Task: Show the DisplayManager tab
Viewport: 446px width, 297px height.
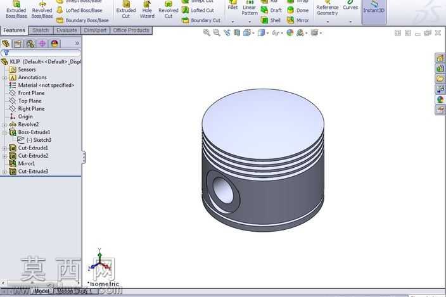Action: pos(54,44)
